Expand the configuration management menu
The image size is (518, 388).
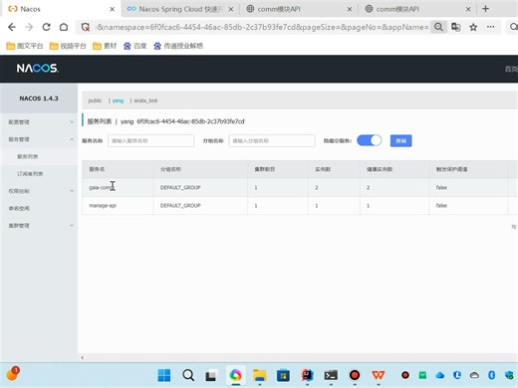(39, 122)
